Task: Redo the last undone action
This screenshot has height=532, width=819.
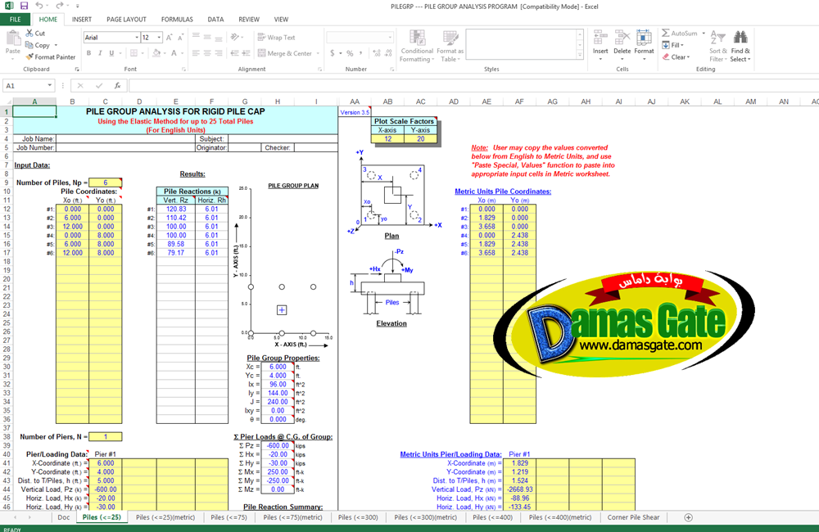Action: [x=59, y=6]
